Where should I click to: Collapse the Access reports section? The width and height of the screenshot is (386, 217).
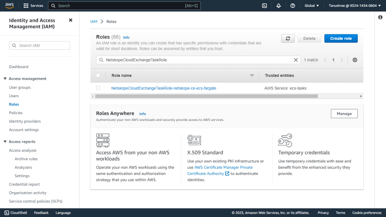point(5,142)
